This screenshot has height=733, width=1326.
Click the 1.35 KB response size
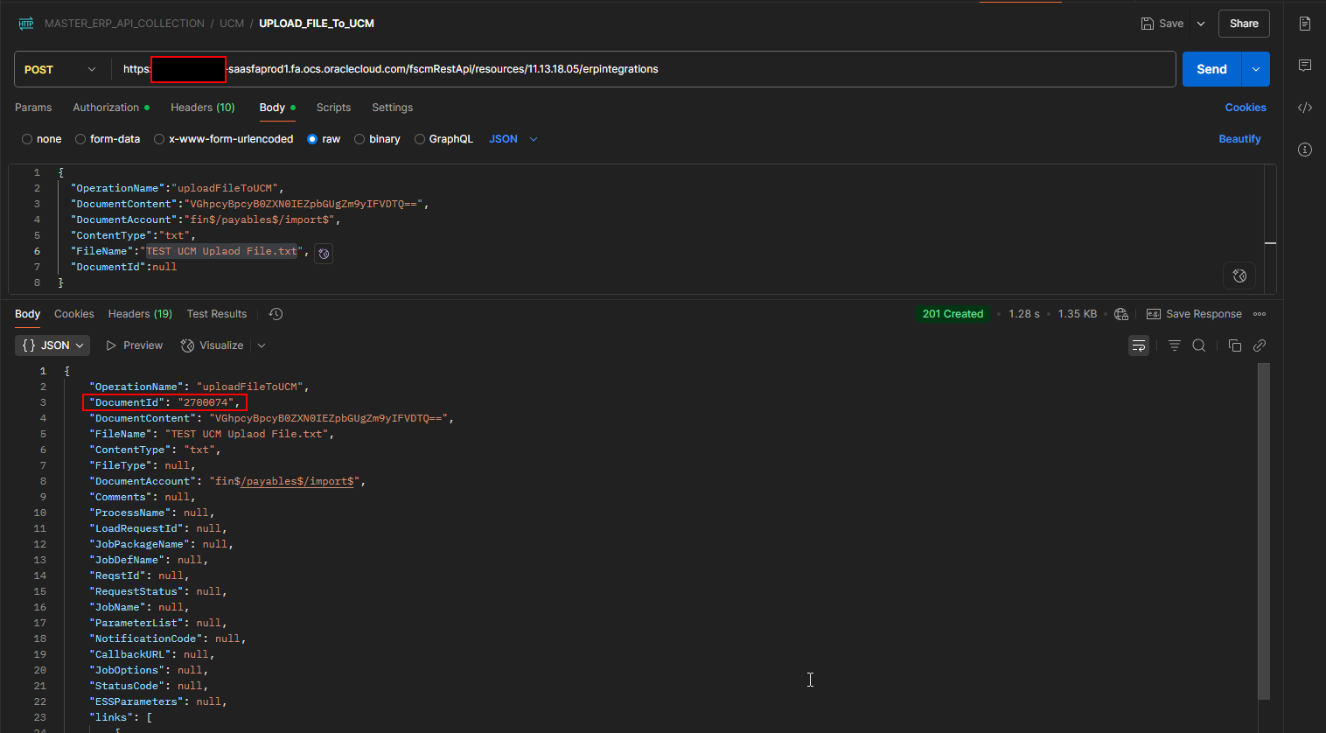[1078, 314]
